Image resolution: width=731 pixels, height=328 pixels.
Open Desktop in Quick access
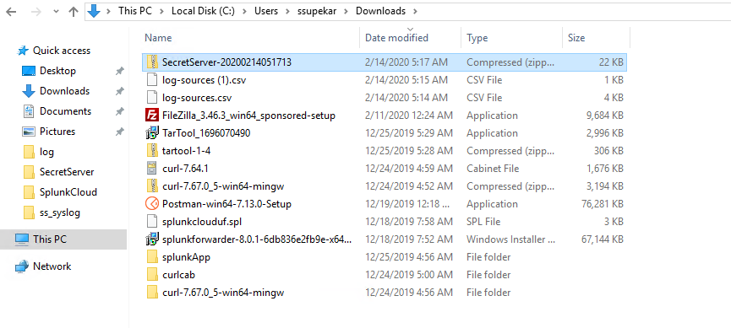(x=57, y=71)
